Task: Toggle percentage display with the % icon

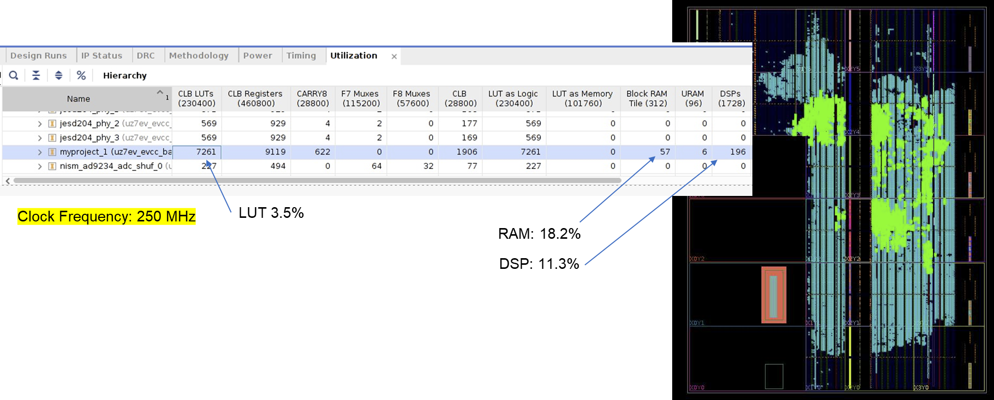Action: point(81,76)
